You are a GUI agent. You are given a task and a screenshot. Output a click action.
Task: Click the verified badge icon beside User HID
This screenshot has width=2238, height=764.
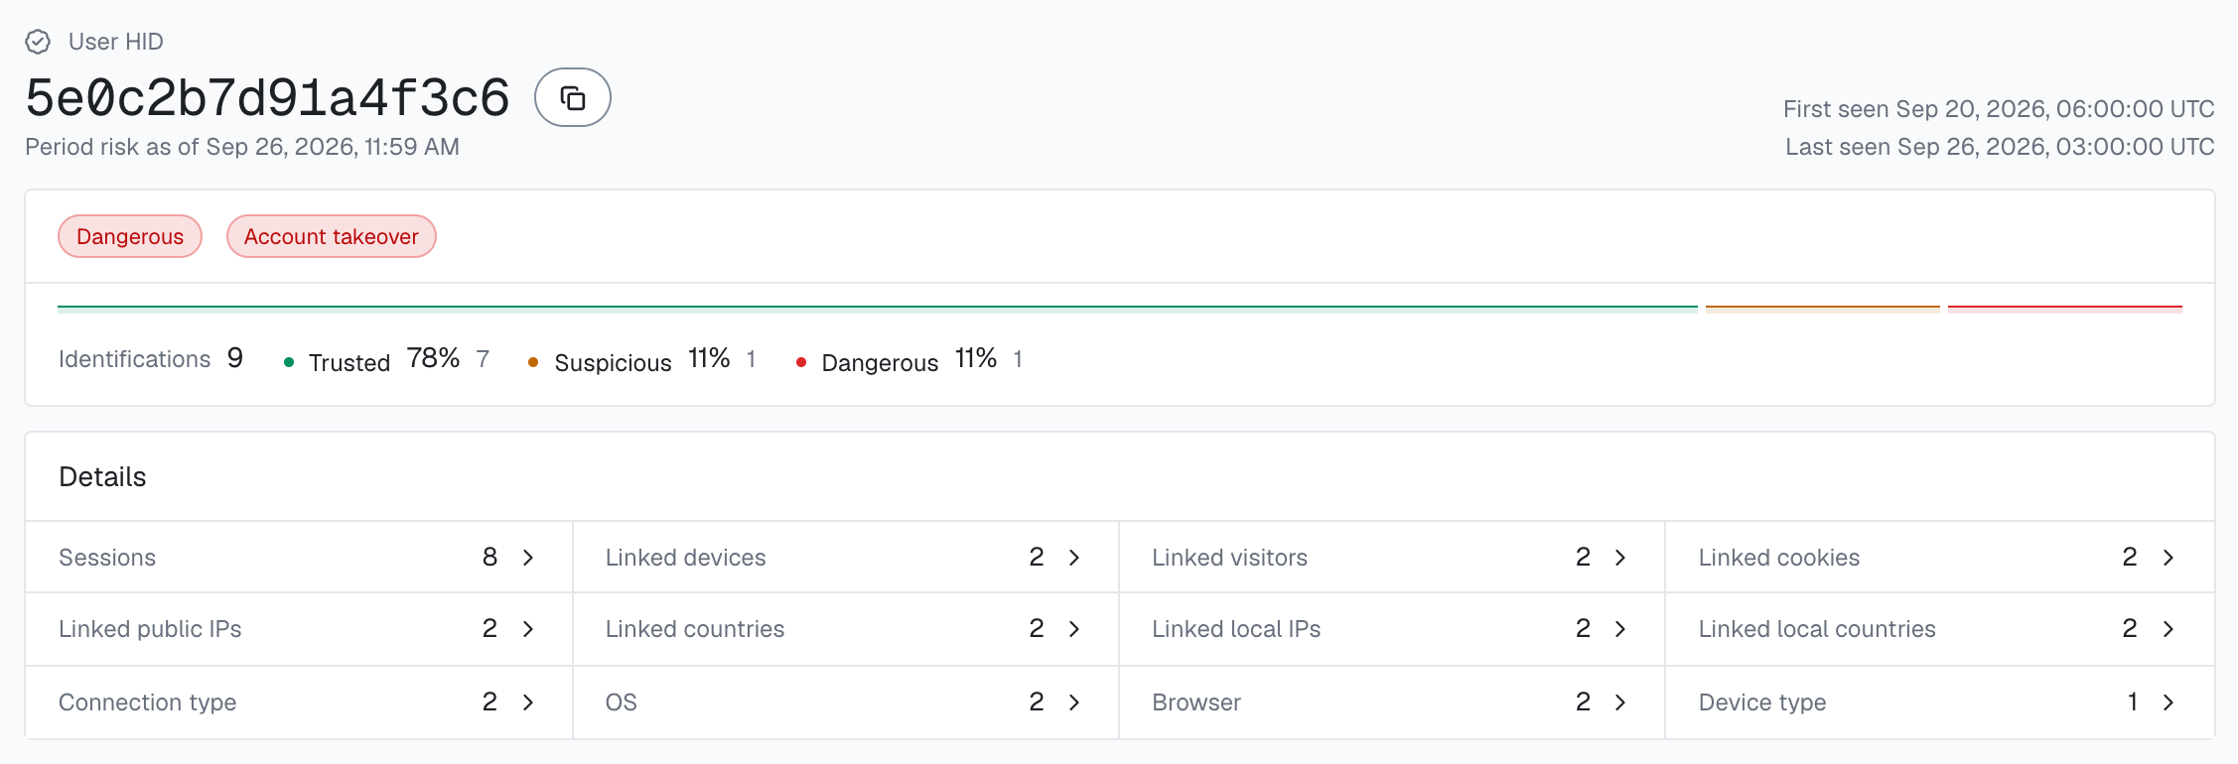coord(38,42)
